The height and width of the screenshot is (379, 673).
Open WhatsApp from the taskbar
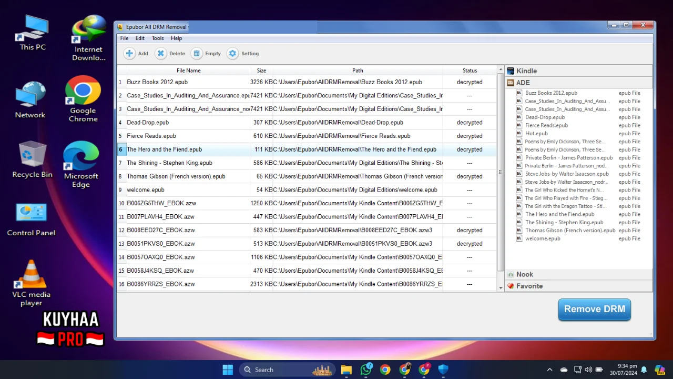click(x=366, y=370)
